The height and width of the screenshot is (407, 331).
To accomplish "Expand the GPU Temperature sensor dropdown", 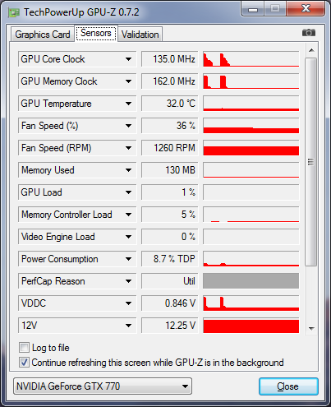I will (128, 104).
